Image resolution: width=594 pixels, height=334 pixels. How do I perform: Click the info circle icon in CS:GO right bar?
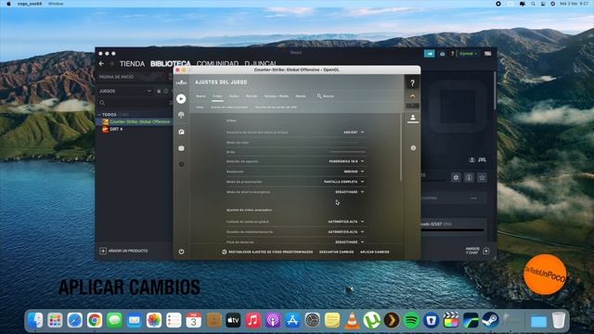[x=413, y=148]
